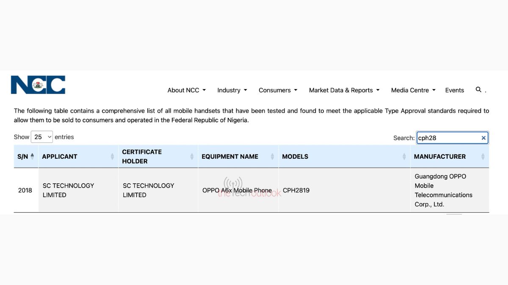
Task: Sort by Manufacturer using its sort arrows
Action: (x=483, y=157)
